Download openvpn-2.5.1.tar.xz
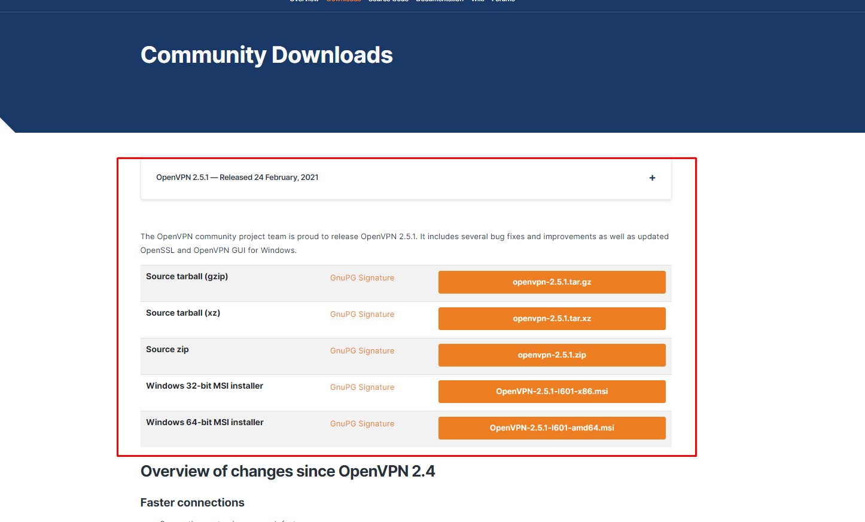The width and height of the screenshot is (865, 522). click(552, 319)
